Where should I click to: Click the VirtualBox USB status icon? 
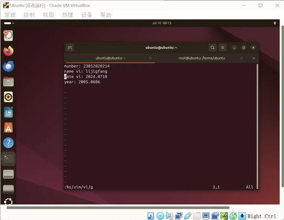188,216
